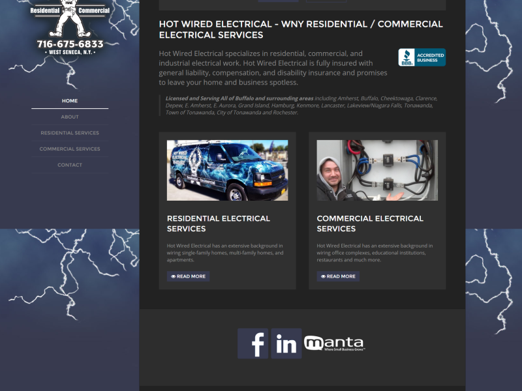Viewport: 522px width, 391px height.
Task: Open the Facebook page icon
Action: 253,343
